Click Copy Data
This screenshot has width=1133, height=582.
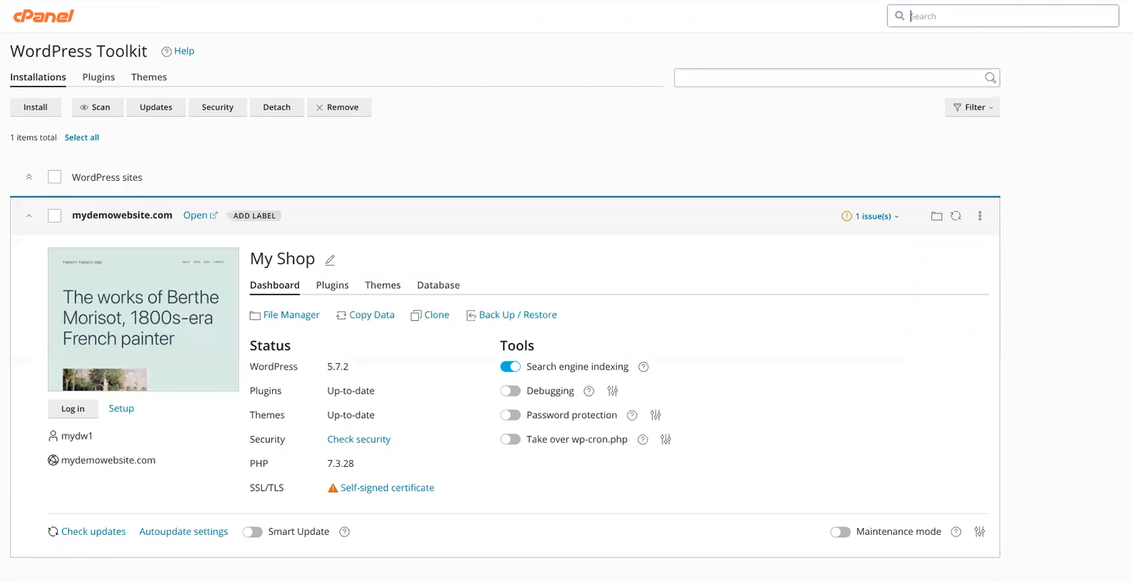[x=365, y=315]
